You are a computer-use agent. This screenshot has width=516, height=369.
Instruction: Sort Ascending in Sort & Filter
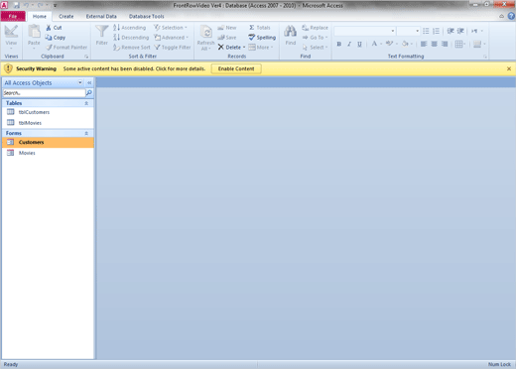129,28
